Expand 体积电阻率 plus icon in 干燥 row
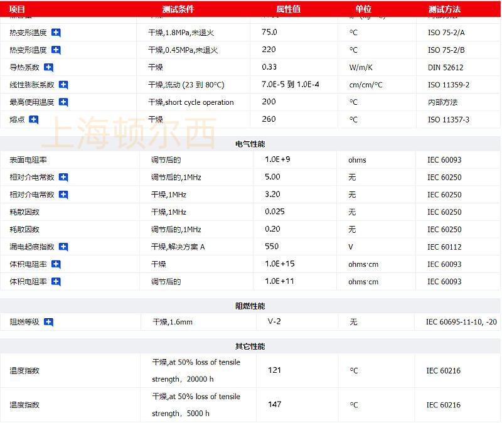This screenshot has height=423, width=502. pyautogui.click(x=56, y=265)
